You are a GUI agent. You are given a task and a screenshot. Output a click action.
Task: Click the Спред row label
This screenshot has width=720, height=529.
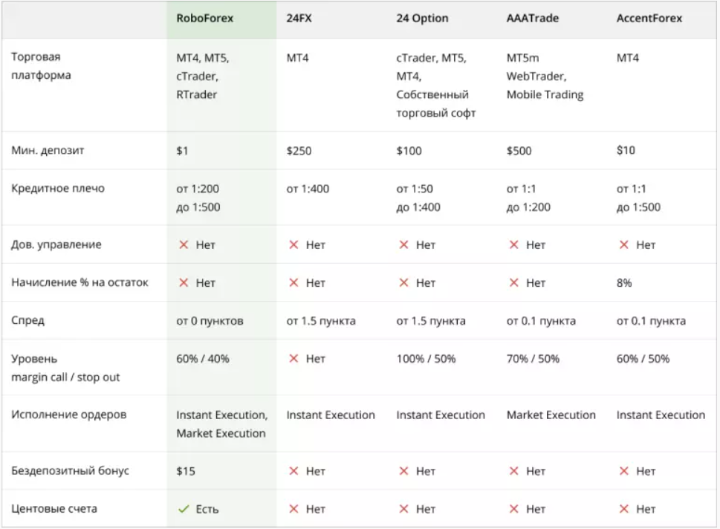(x=27, y=320)
